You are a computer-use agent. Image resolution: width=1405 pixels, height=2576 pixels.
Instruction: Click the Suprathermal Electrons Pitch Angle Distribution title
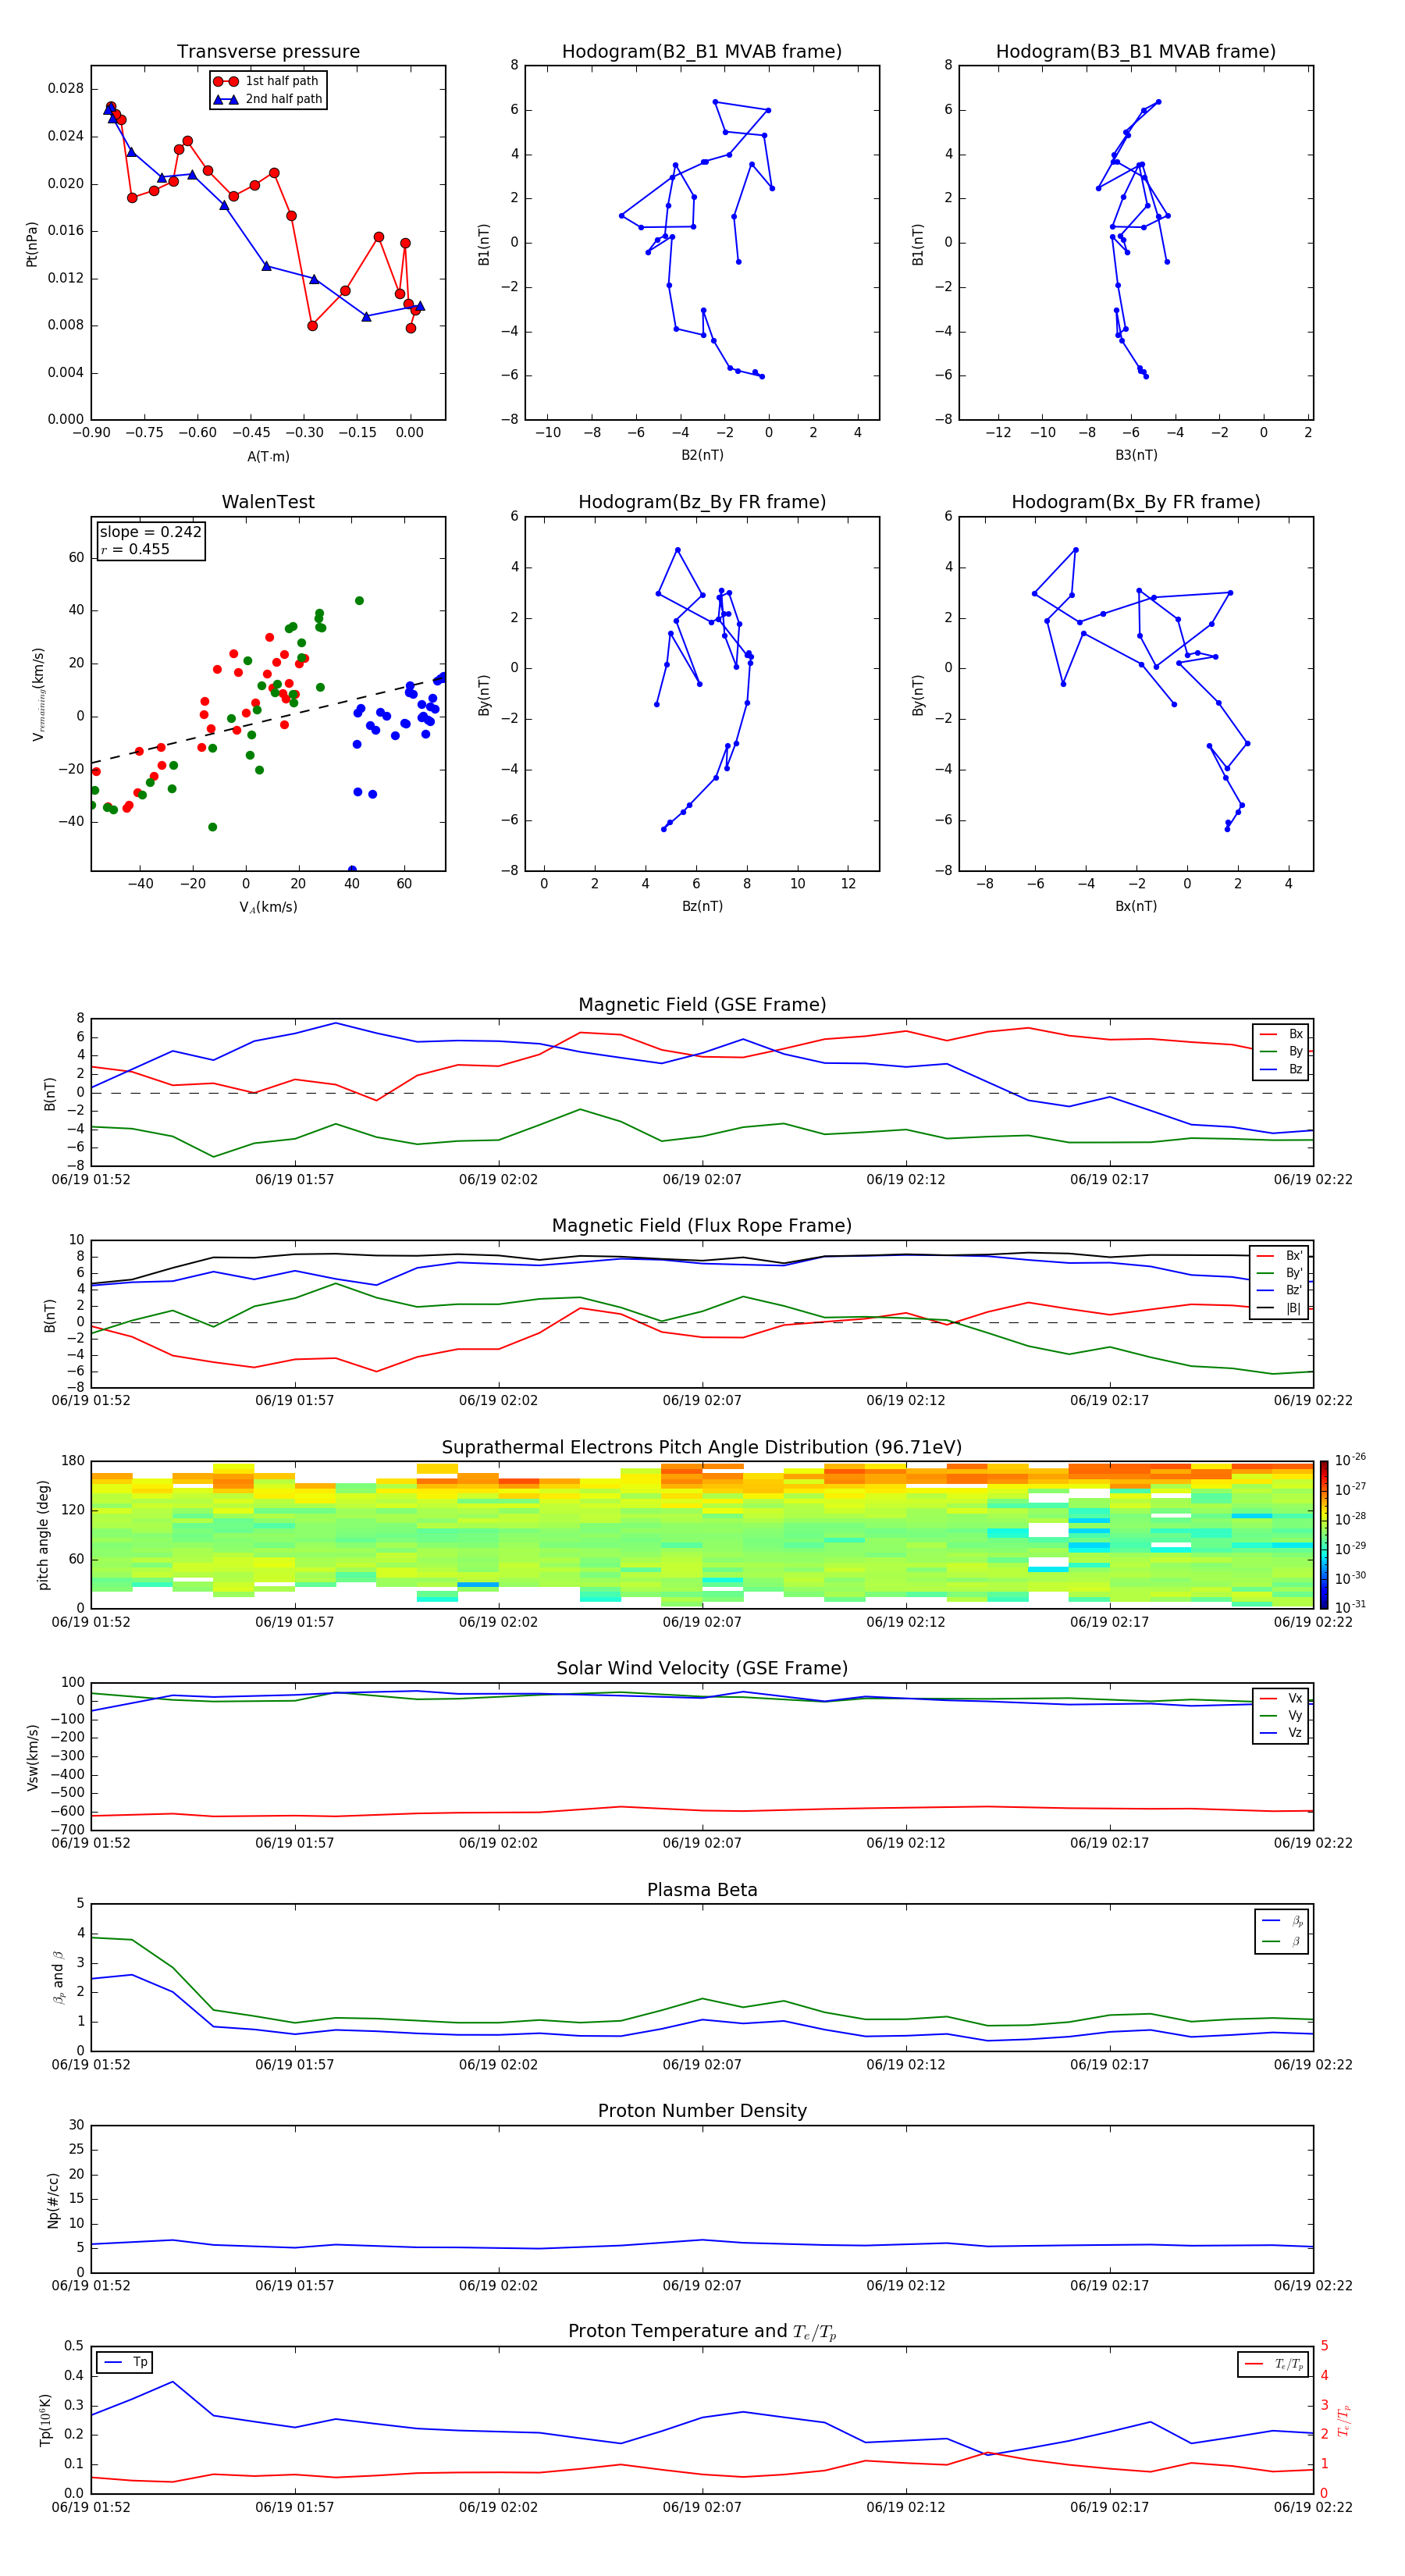click(702, 1448)
